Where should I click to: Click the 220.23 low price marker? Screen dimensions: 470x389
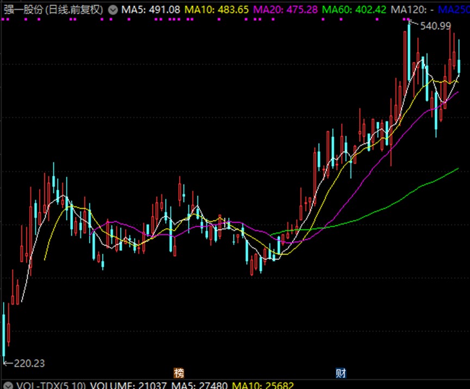[29, 363]
